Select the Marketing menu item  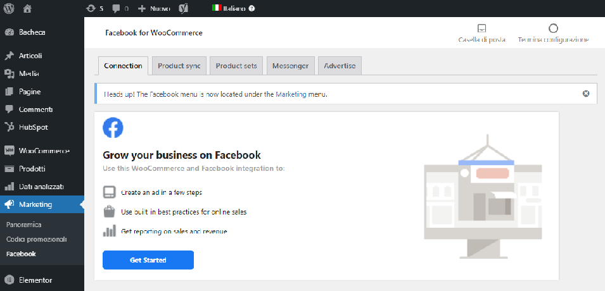(42, 204)
